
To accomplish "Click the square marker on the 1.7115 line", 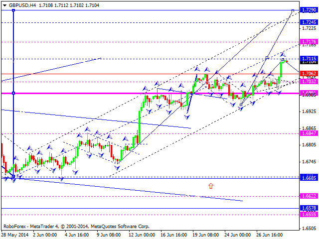I will coord(267,58).
